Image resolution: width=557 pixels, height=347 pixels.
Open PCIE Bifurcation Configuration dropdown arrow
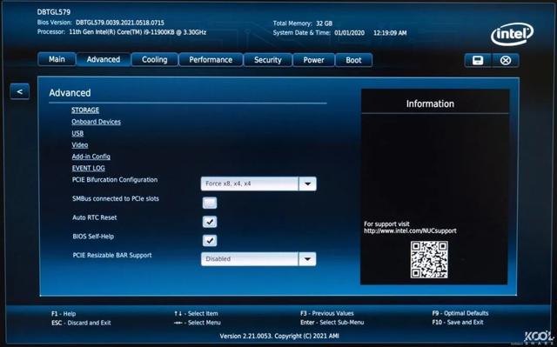tap(307, 184)
